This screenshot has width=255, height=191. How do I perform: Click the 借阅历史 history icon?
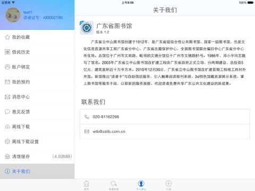7,52
